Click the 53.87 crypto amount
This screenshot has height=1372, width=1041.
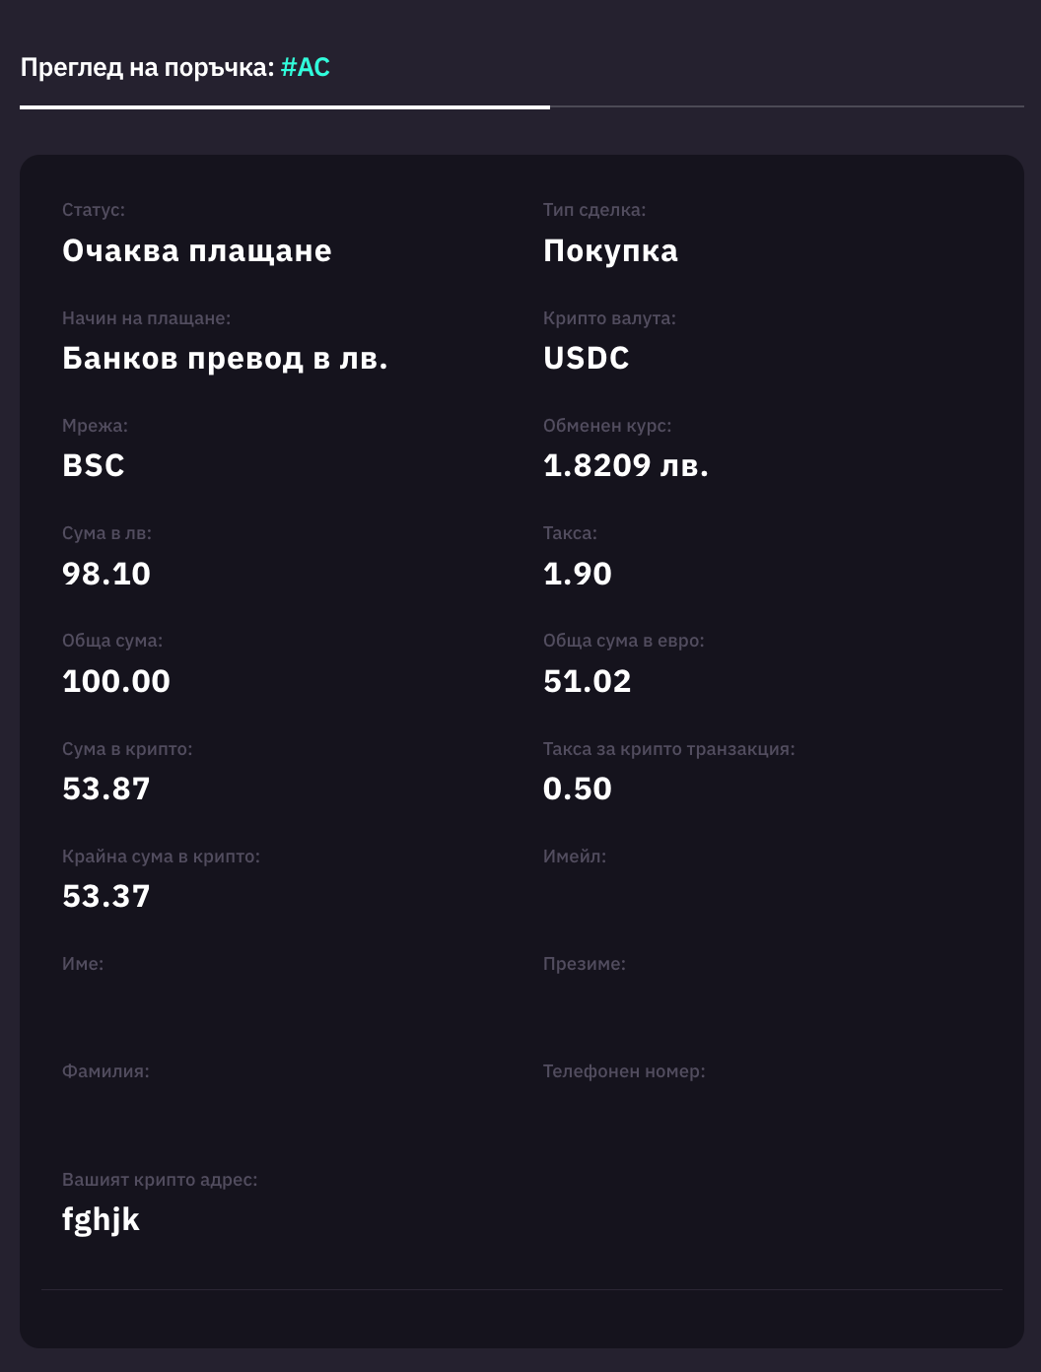tap(106, 789)
